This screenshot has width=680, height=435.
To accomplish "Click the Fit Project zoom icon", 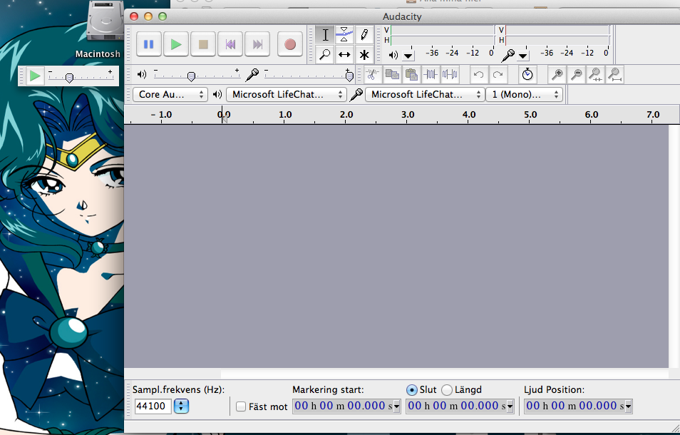I will click(x=615, y=75).
